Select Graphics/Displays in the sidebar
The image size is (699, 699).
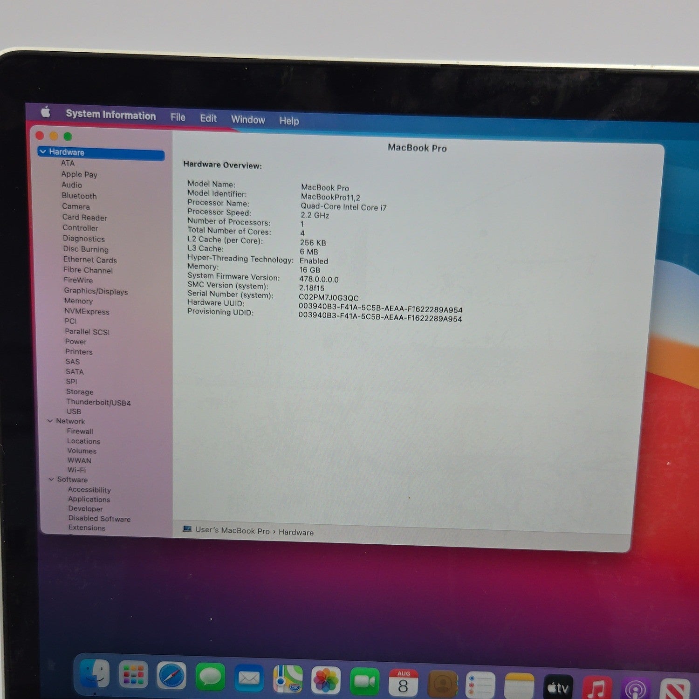[x=96, y=291]
